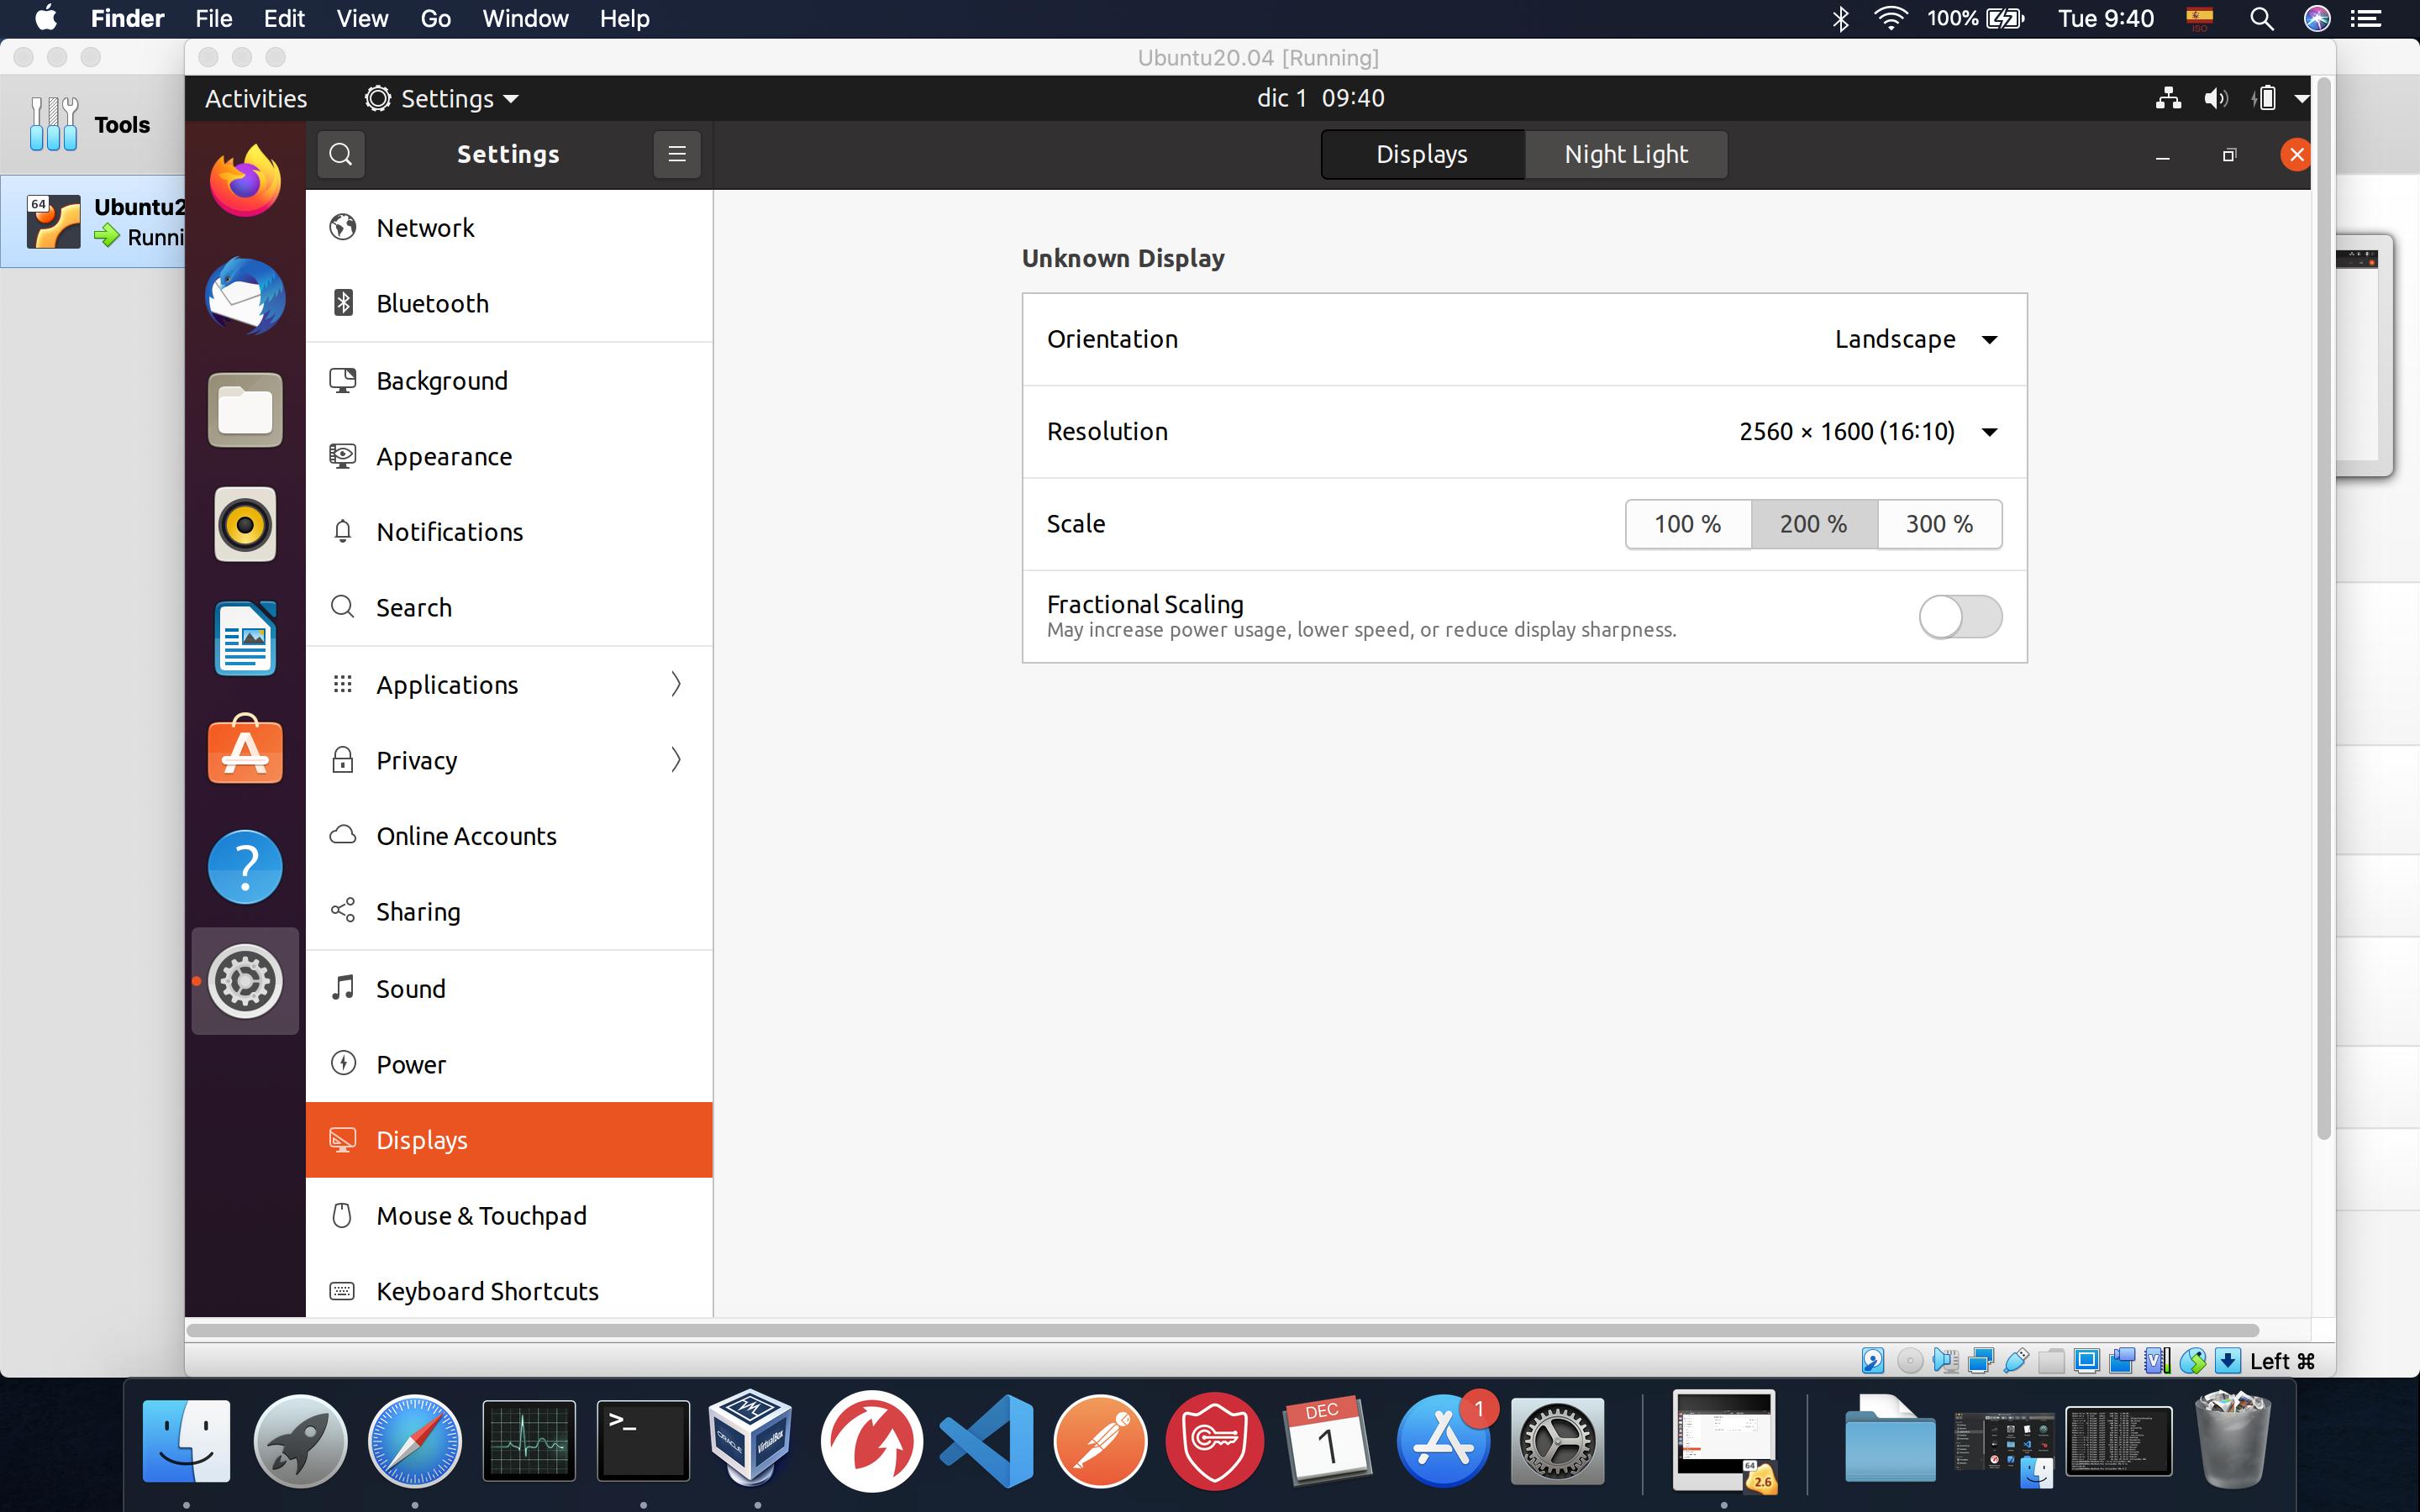The height and width of the screenshot is (1512, 2420).
Task: Open Mouse & Touchpad settings panel
Action: pos(509,1216)
